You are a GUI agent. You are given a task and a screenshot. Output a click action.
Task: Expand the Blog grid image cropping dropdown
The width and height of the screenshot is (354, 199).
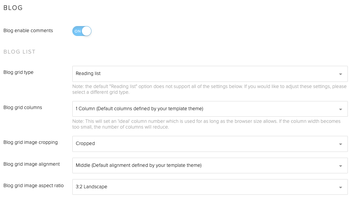pos(210,144)
